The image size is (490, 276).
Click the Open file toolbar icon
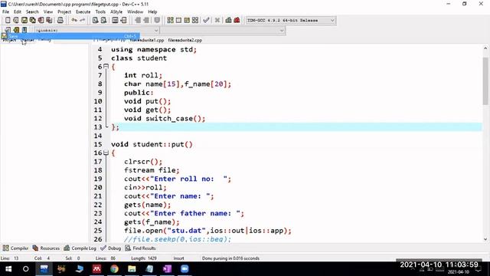tap(16, 21)
